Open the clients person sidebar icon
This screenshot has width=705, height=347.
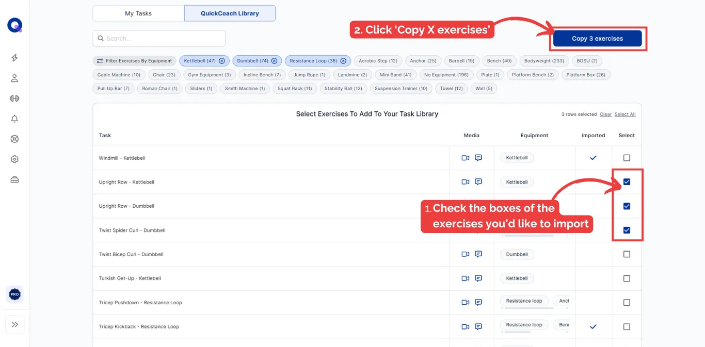point(14,78)
